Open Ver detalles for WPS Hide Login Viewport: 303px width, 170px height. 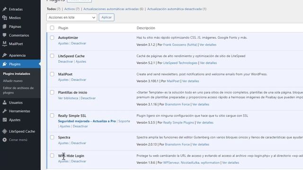pyautogui.click(x=231, y=162)
